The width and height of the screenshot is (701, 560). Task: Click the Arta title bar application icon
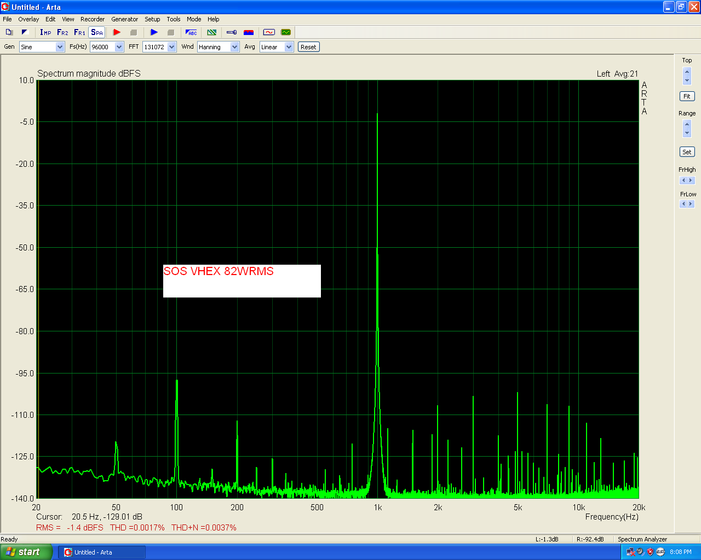click(5, 7)
